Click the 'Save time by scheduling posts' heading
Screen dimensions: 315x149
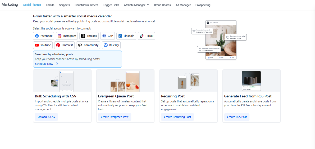click(54, 54)
